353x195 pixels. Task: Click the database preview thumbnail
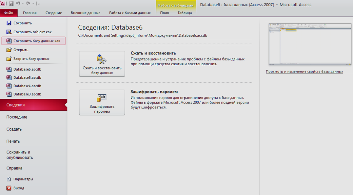click(x=310, y=44)
